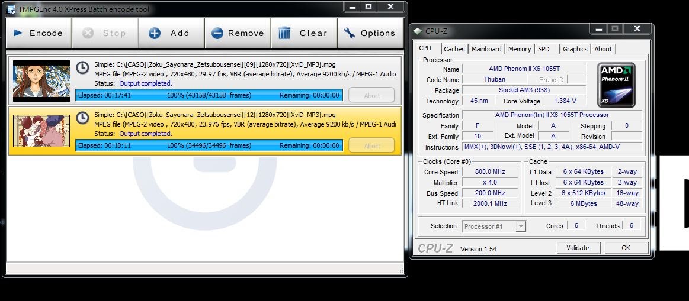Abort the episode 12 encode job
689x301 pixels.
(x=371, y=145)
